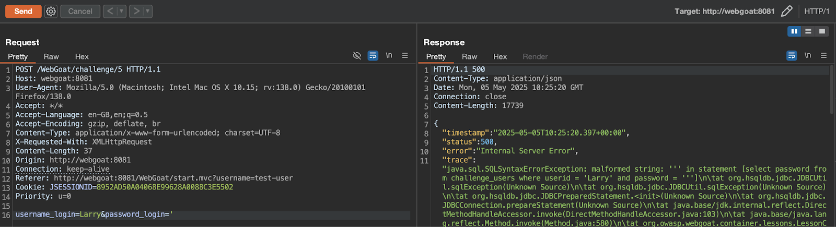This screenshot has width=836, height=227.
Task: Click the Connection: keep-alive request header
Action: coord(62,169)
